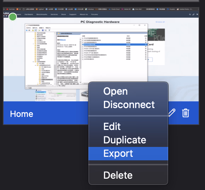The width and height of the screenshot is (205, 190).
Task: Click the phone icon in site header
Action: [x=193, y=14]
